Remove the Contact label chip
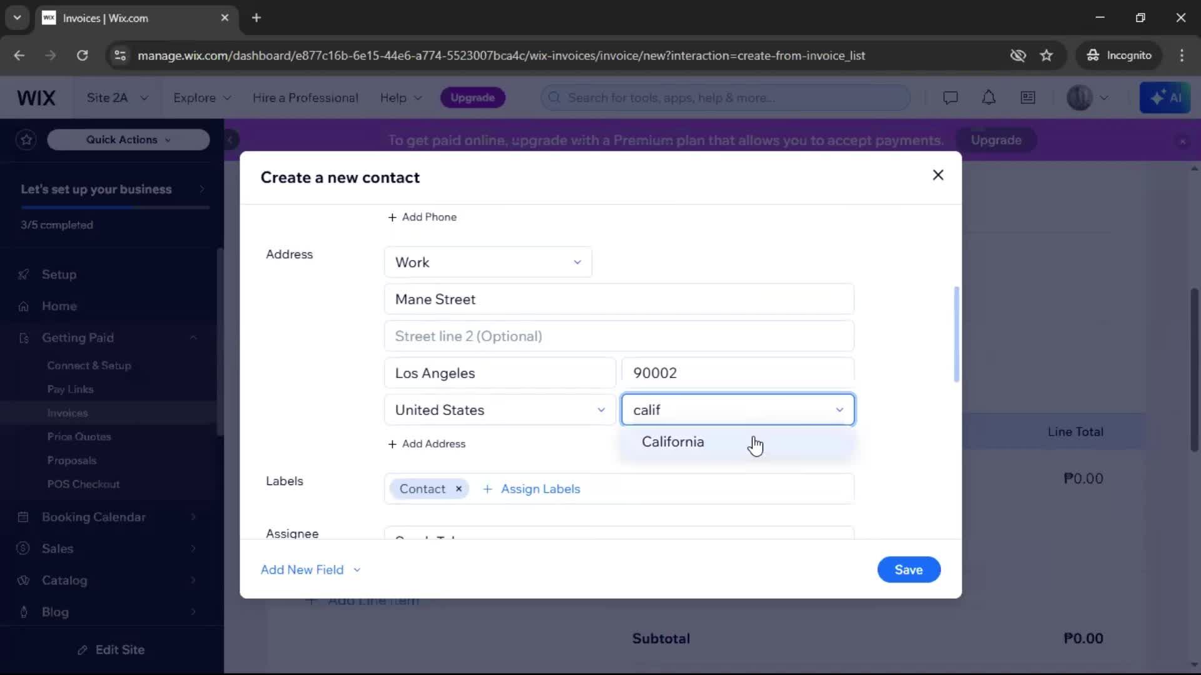Viewport: 1201px width, 675px height. pyautogui.click(x=459, y=489)
